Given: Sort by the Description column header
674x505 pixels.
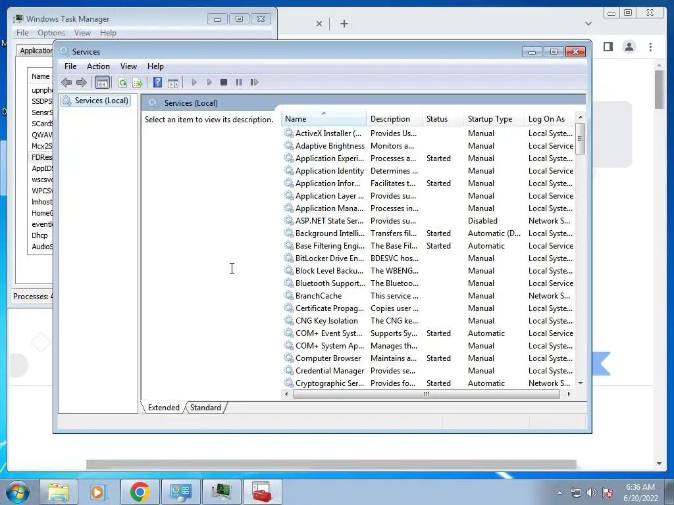Looking at the screenshot, I should pyautogui.click(x=394, y=119).
